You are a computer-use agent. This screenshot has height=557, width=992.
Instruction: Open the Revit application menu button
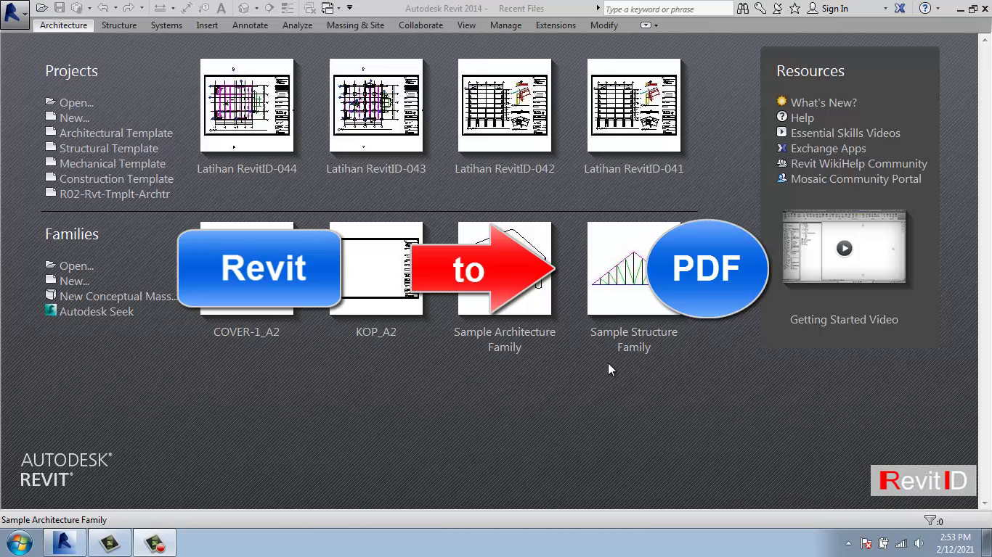[15, 15]
